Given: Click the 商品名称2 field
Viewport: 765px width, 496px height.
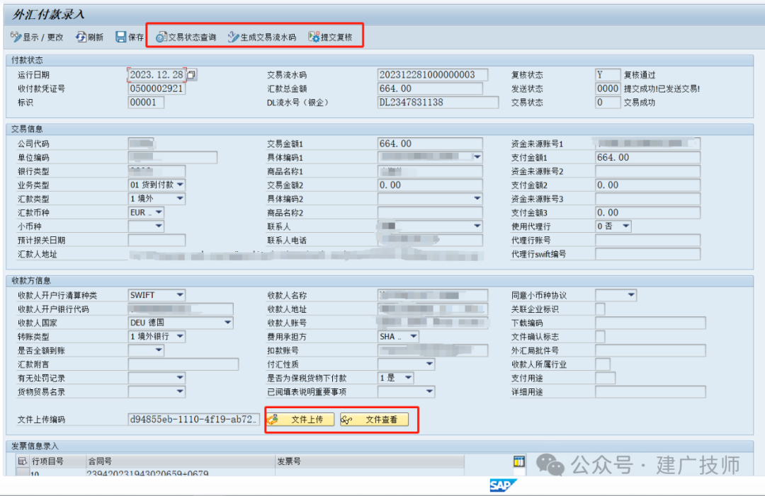Looking at the screenshot, I should point(430,213).
